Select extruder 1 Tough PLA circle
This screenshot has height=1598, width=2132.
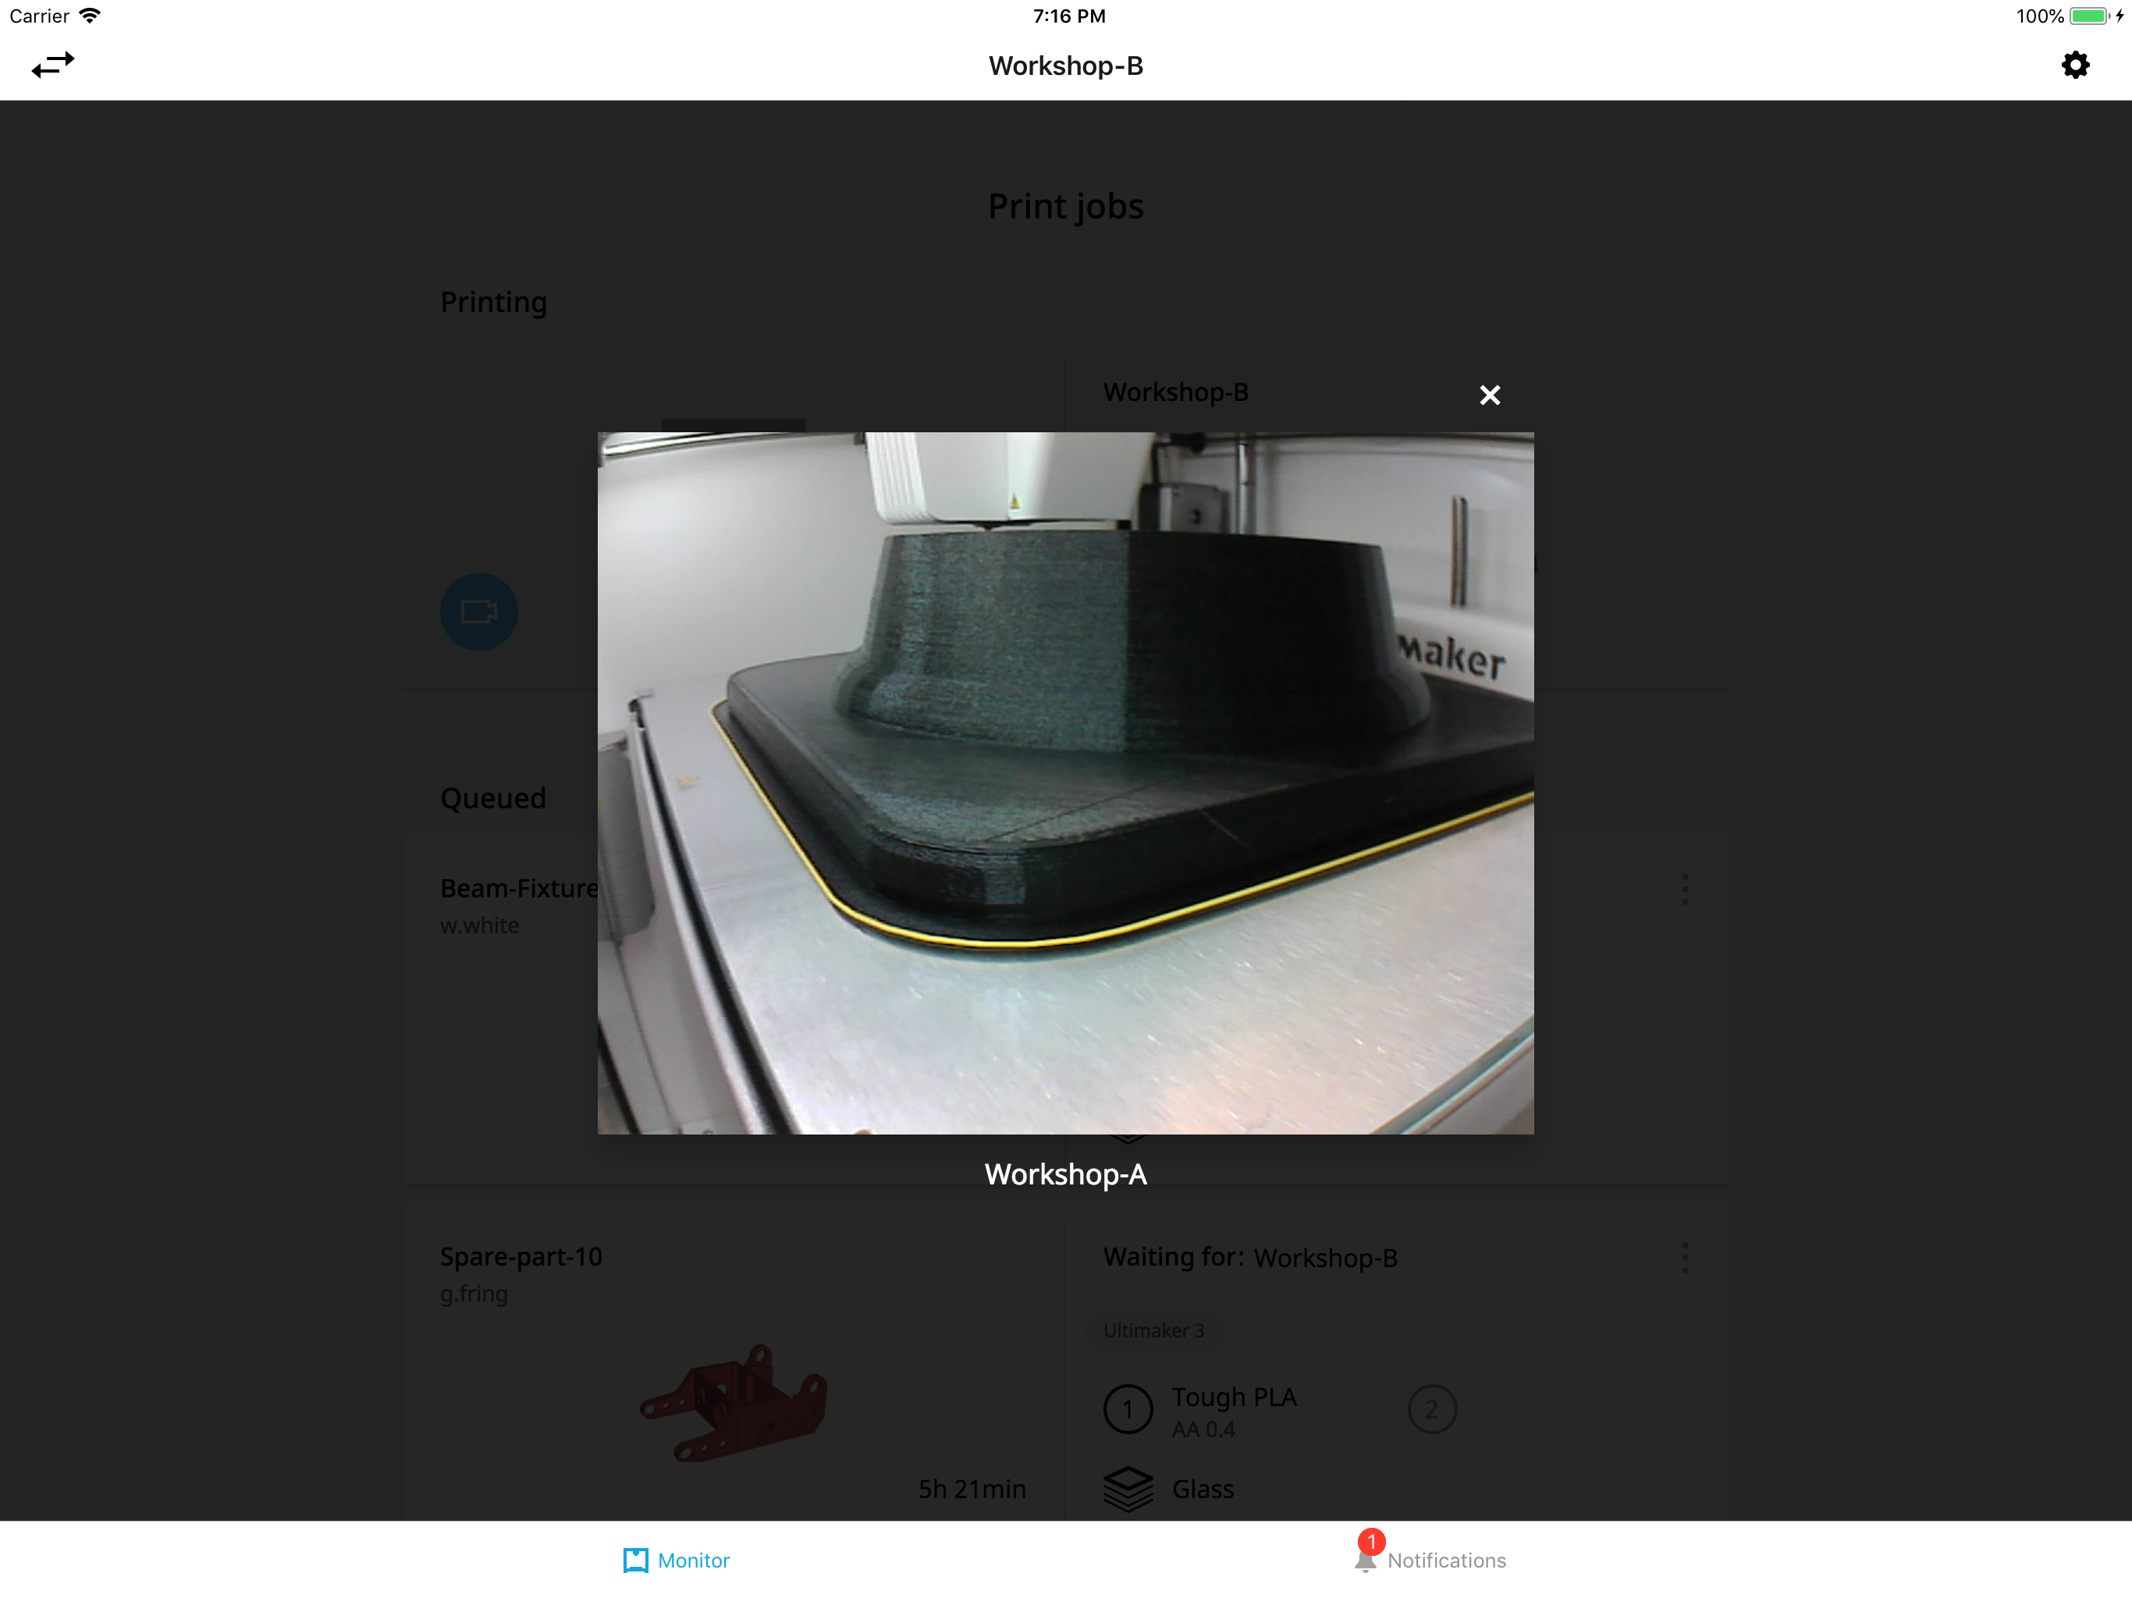(x=1128, y=1409)
